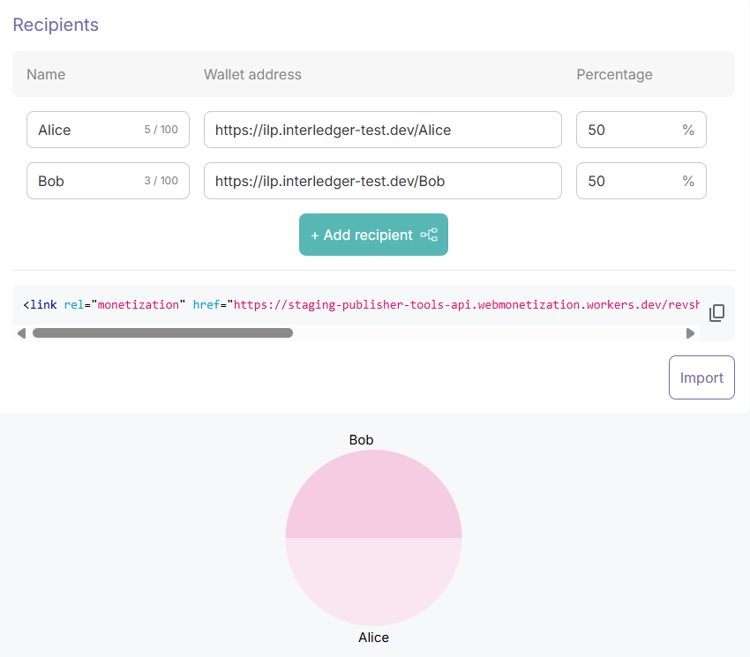The width and height of the screenshot is (750, 657).
Task: Click the horizontal scrollbar thumb under code
Action: click(162, 333)
